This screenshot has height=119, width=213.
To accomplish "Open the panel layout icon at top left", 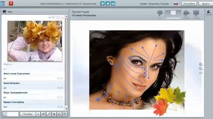I will (2, 3).
